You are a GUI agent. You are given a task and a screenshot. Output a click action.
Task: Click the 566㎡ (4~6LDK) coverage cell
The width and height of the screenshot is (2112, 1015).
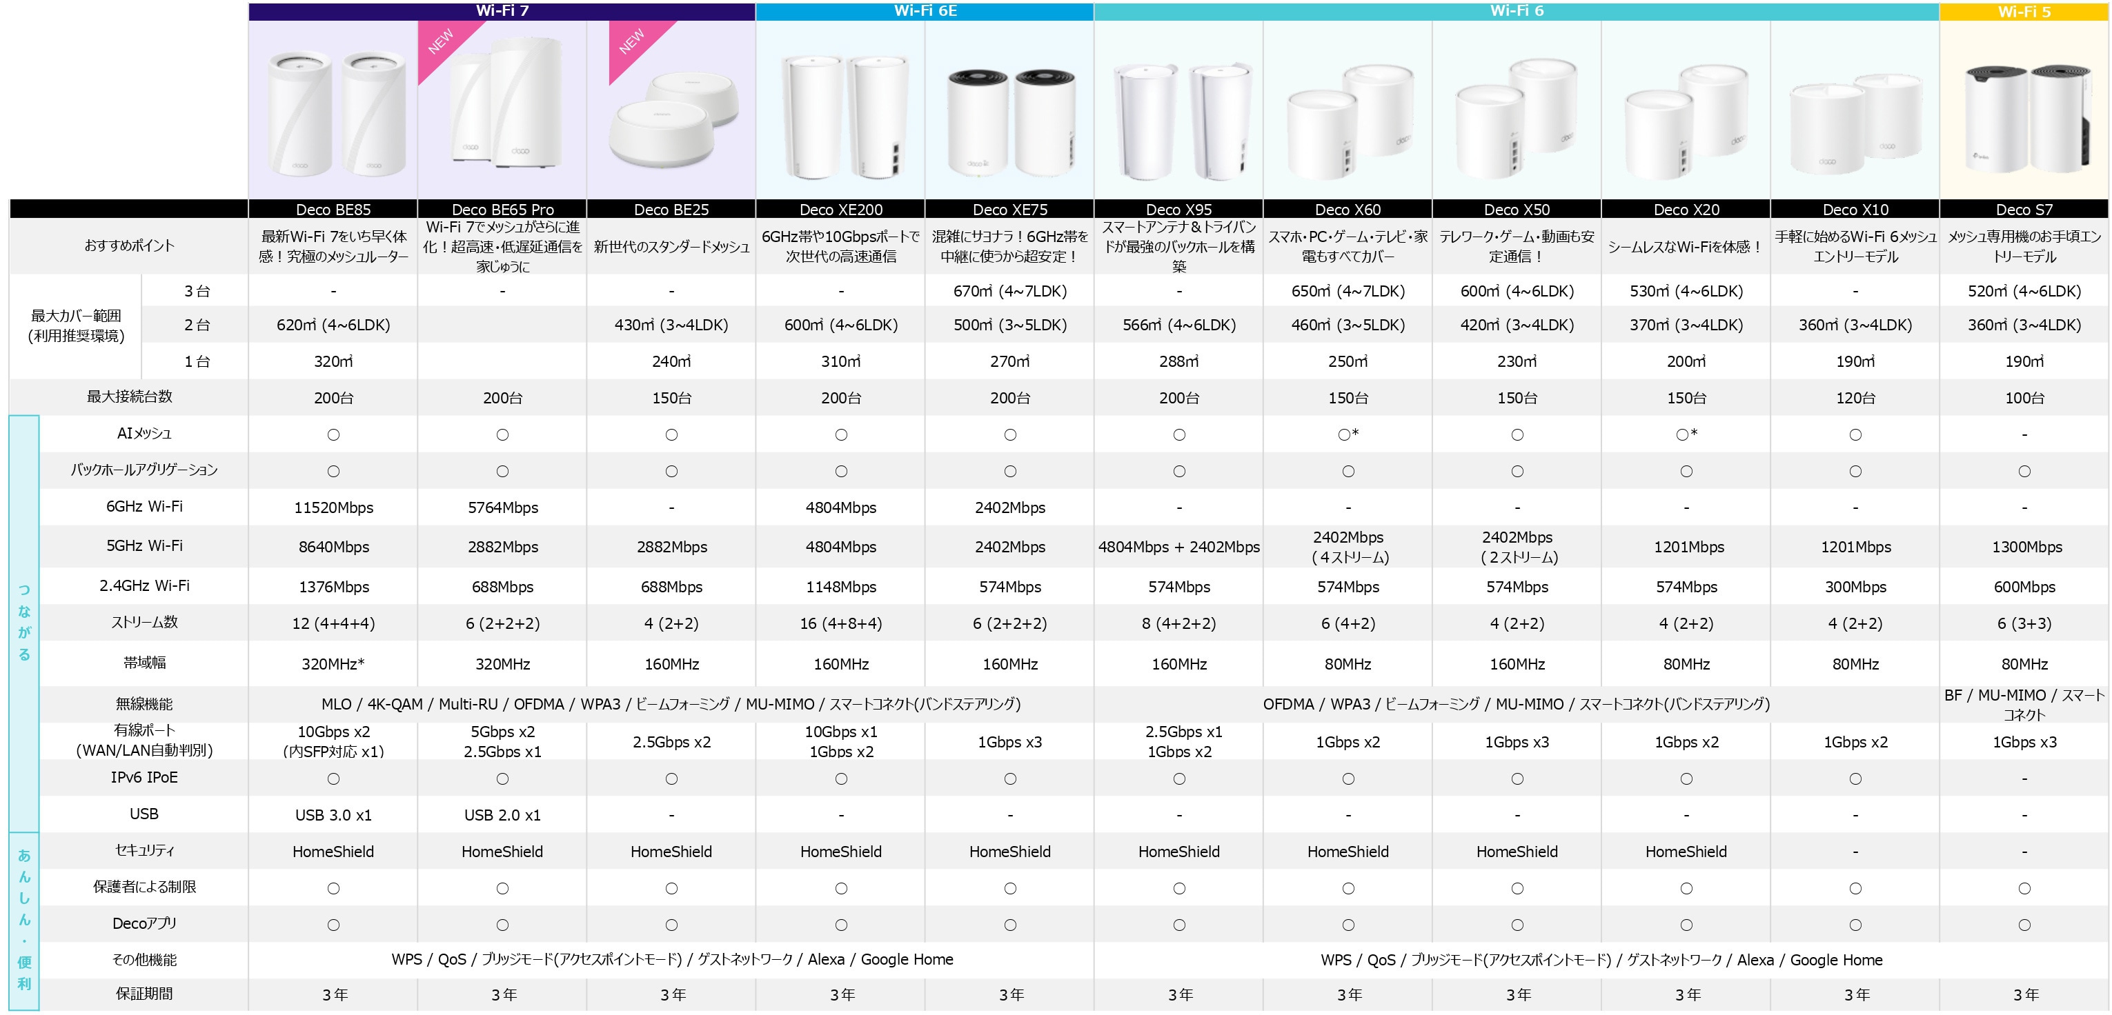pos(1179,325)
